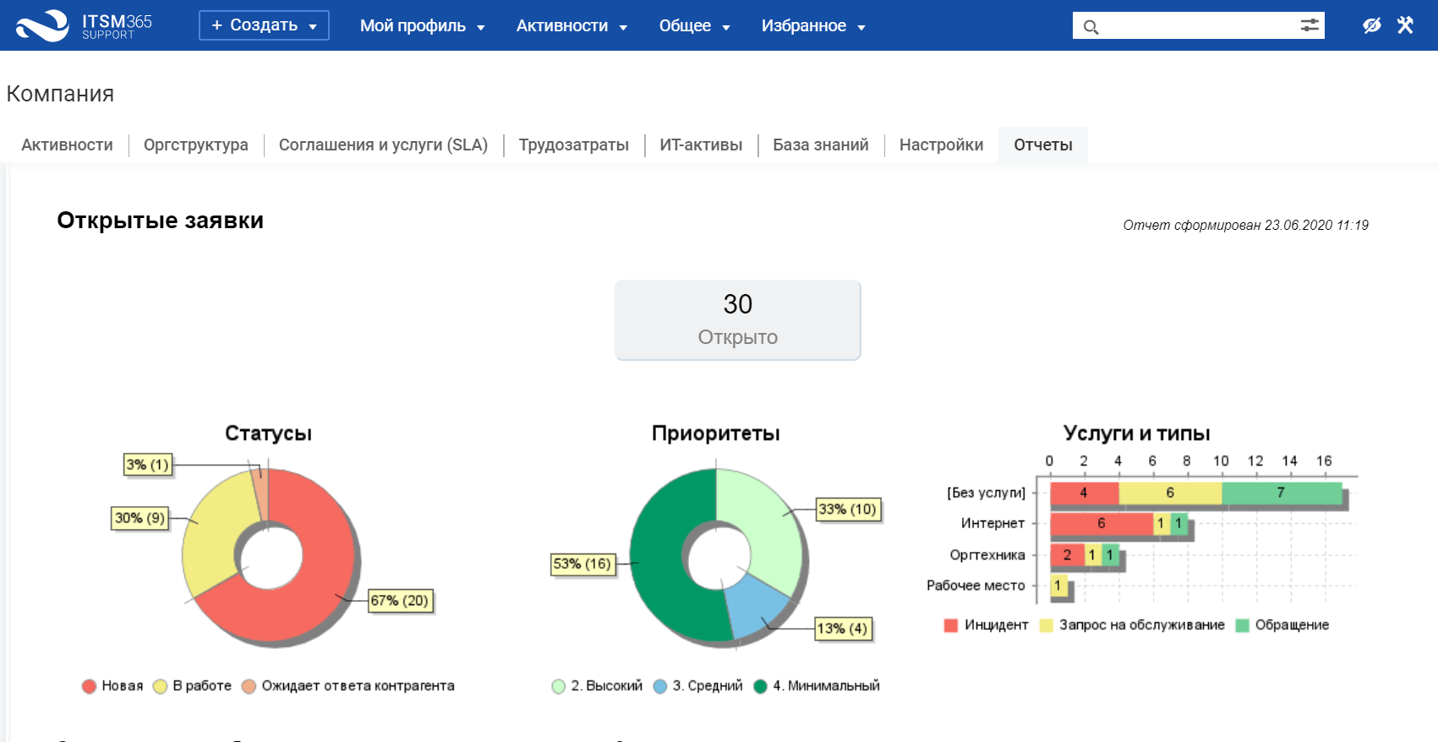Click the search magnifier icon
Viewport: 1438px width, 742px height.
(1091, 27)
